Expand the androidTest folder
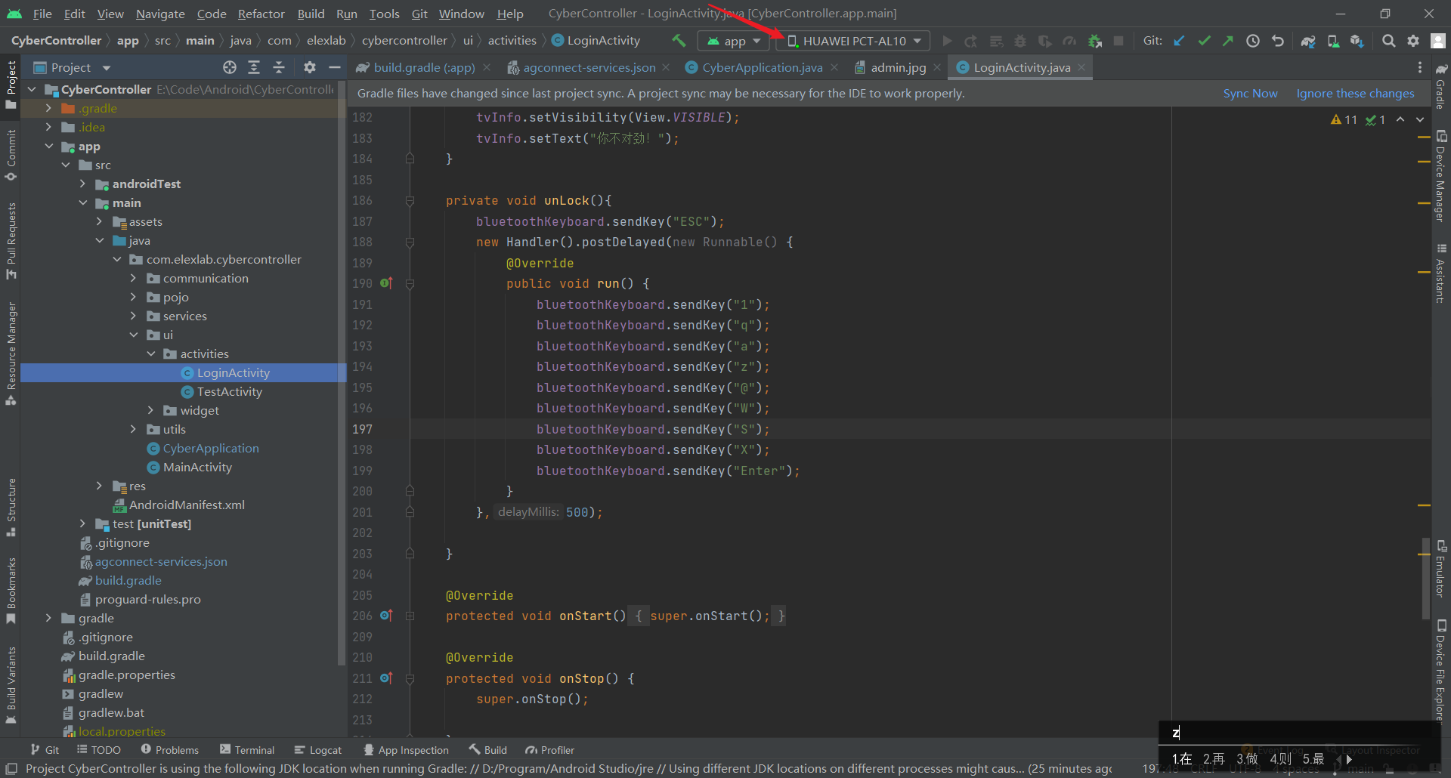1451x778 pixels. [x=82, y=184]
